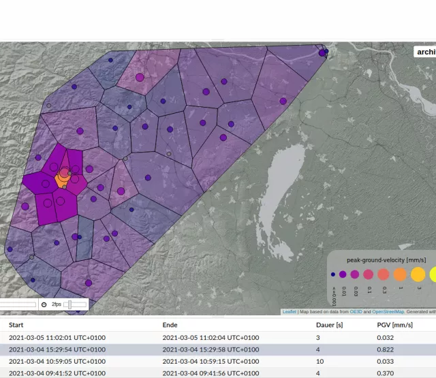Sort table by Start column
This screenshot has width=436, height=378.
[x=16, y=325]
